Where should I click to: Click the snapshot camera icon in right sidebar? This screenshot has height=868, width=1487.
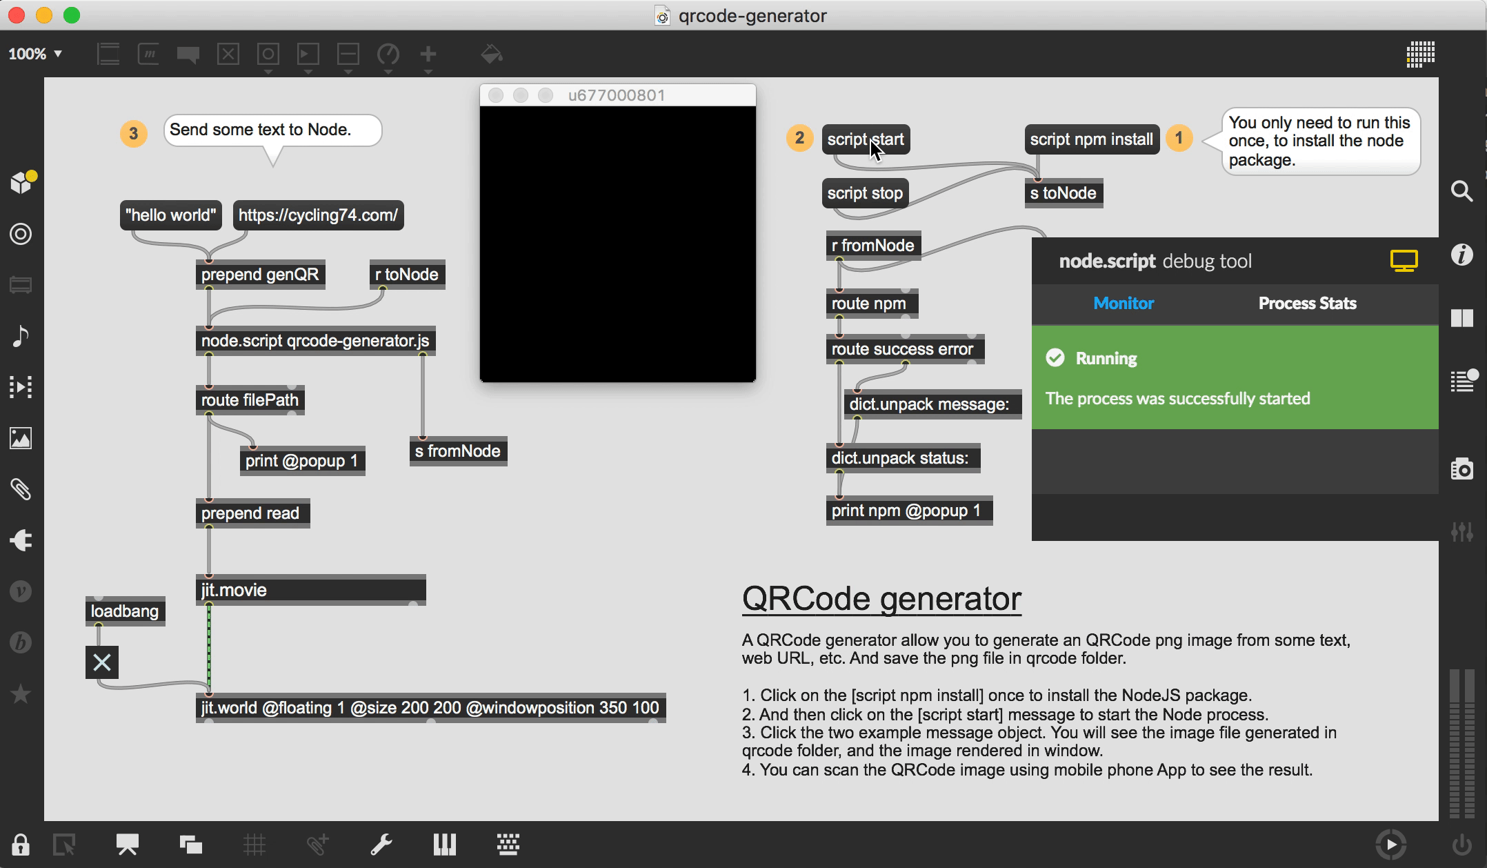[x=1461, y=469]
